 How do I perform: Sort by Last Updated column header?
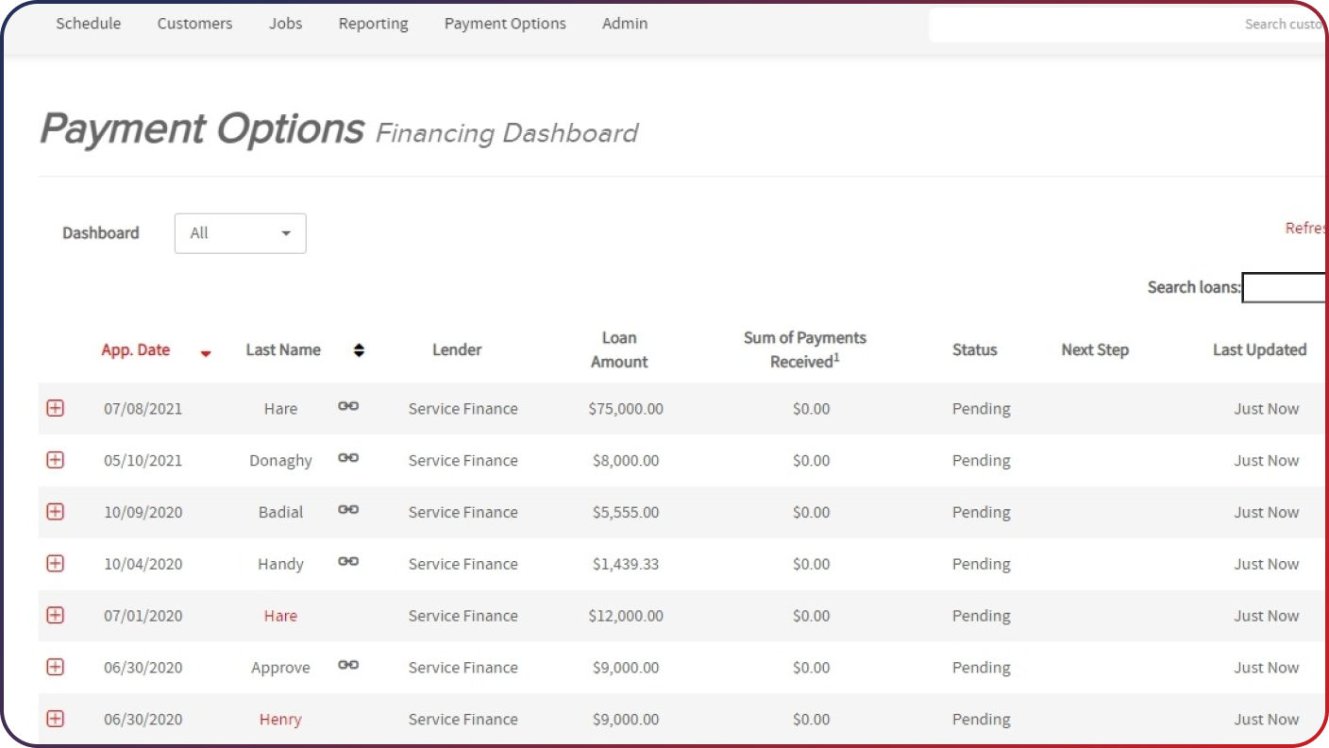point(1259,349)
